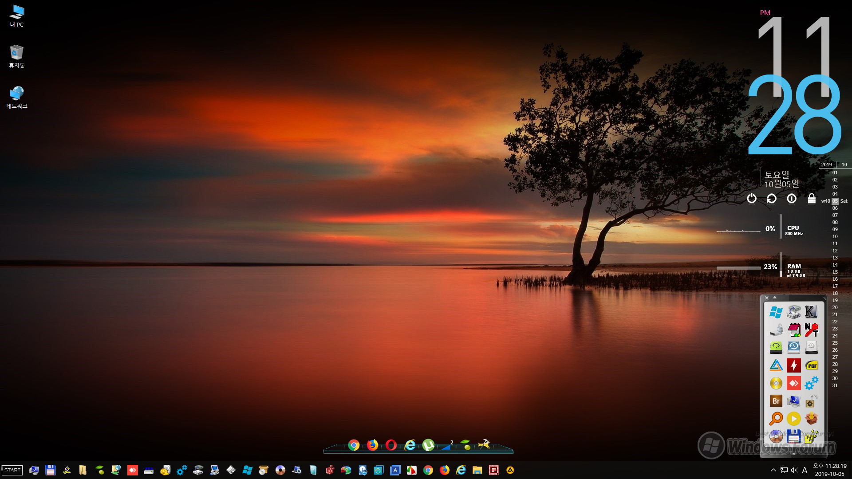
Task: Open the blue gears icon in the launcher panel
Action: (811, 383)
